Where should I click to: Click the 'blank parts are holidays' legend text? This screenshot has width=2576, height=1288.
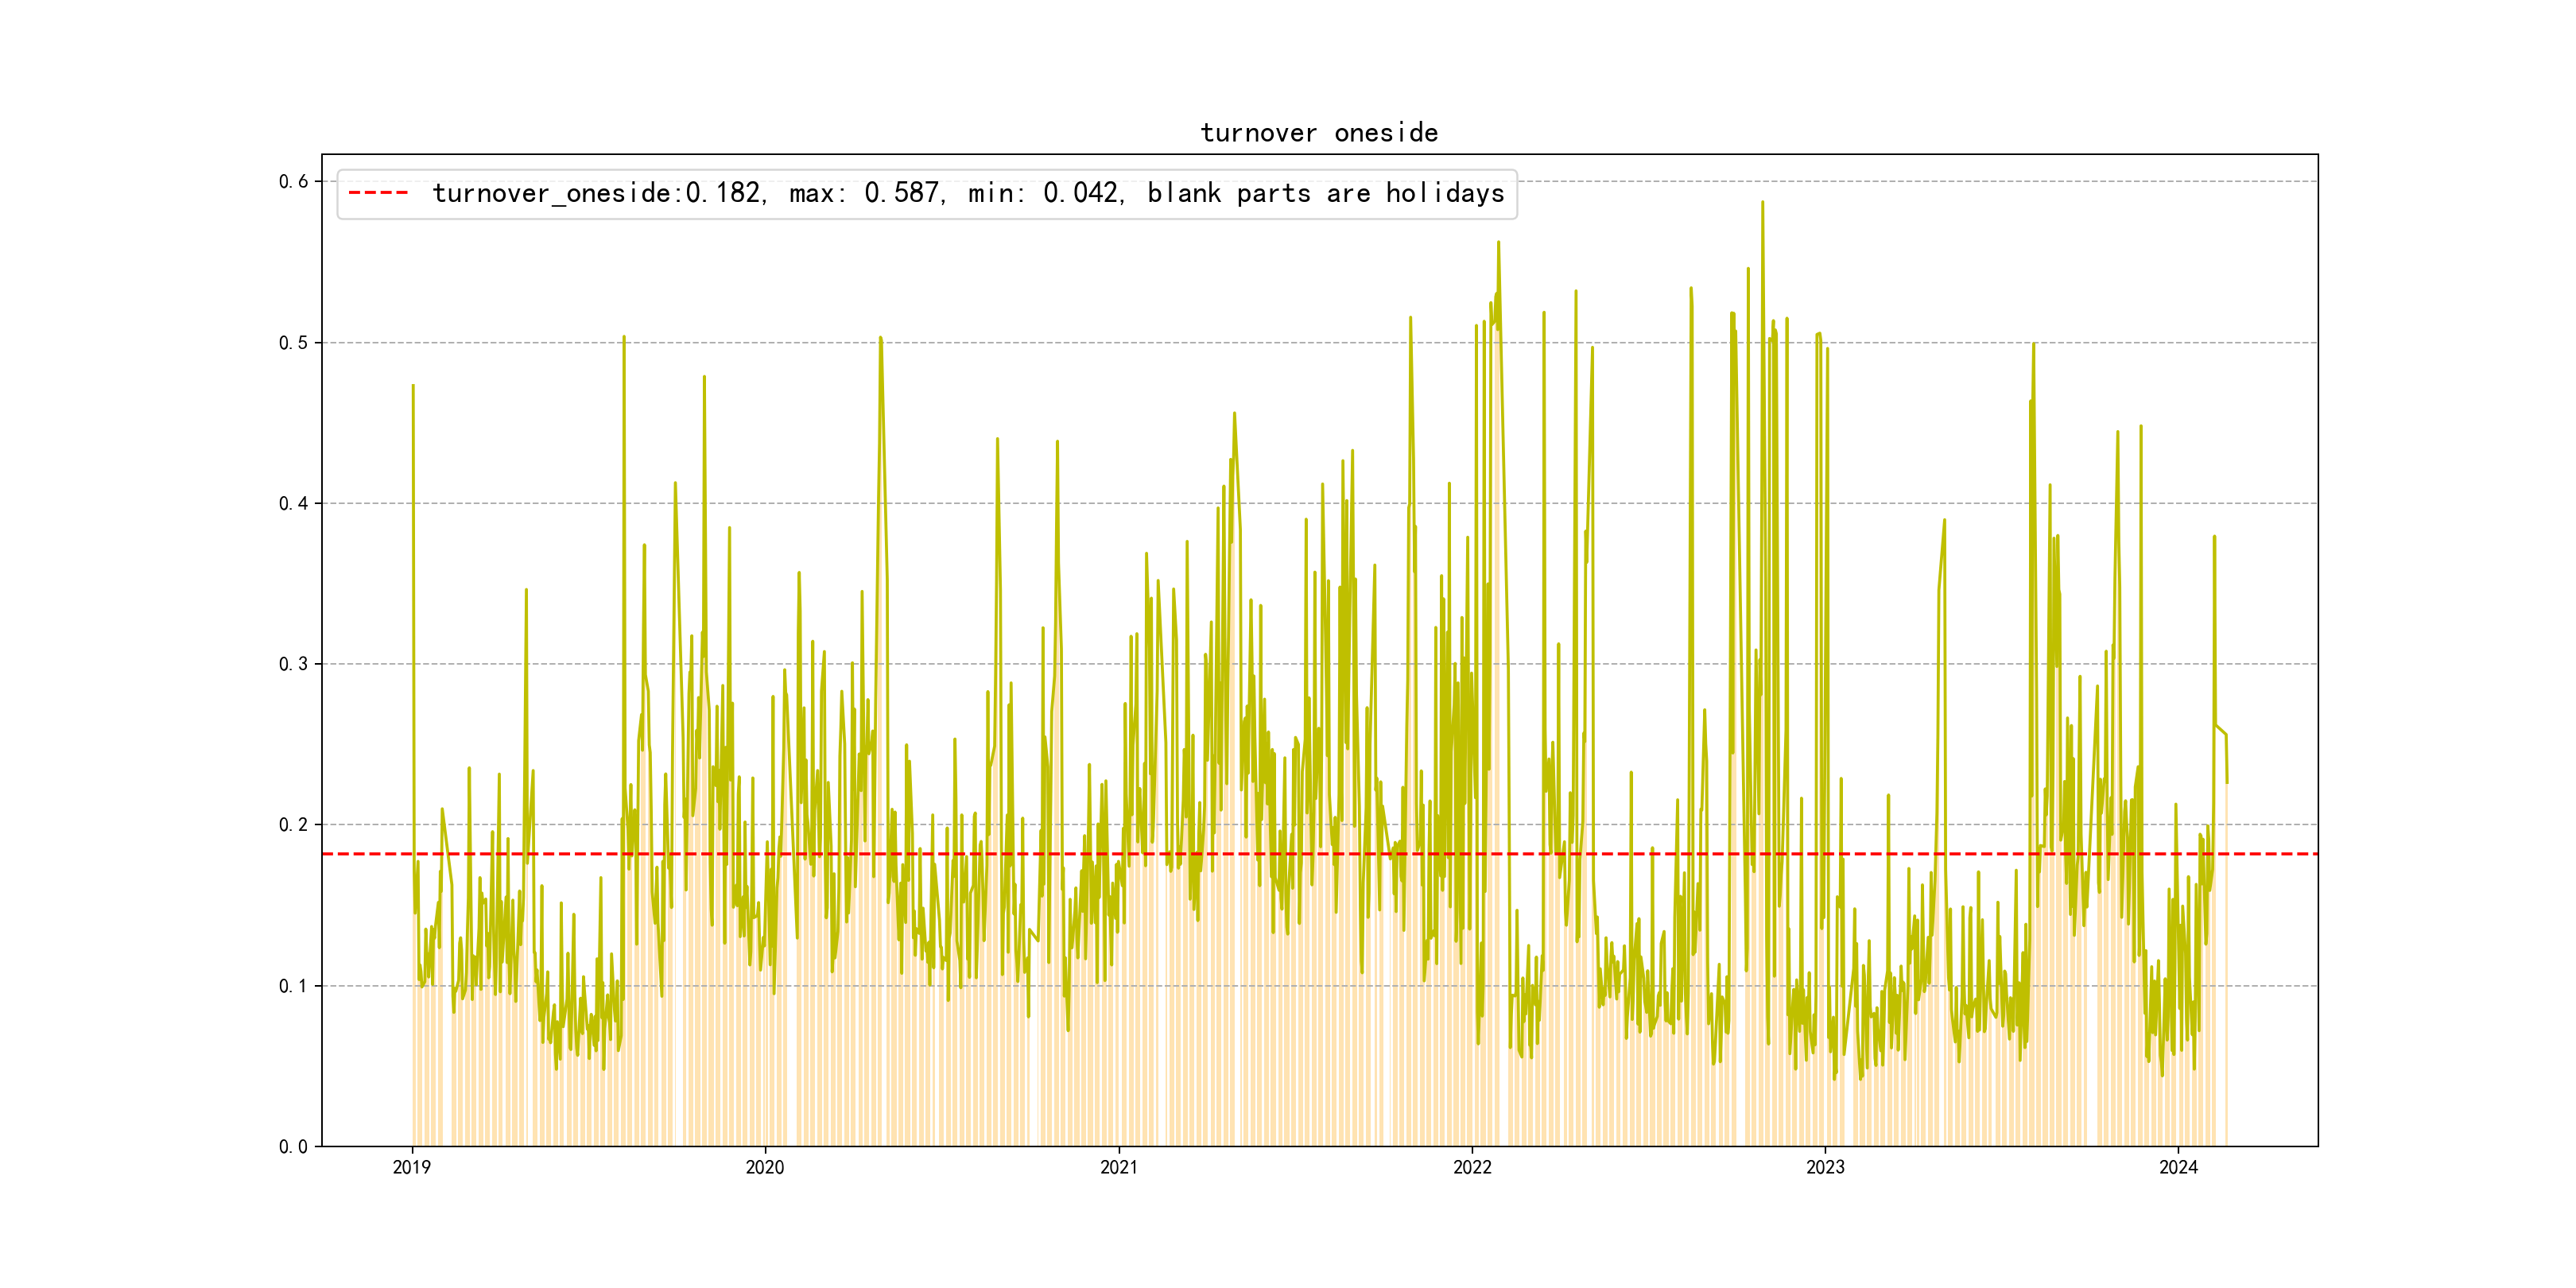click(x=1325, y=193)
